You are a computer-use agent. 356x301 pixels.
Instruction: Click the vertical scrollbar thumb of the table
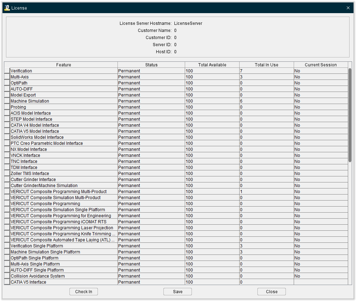350,115
